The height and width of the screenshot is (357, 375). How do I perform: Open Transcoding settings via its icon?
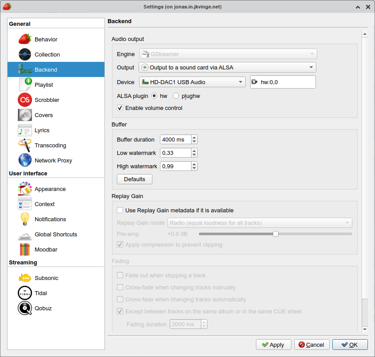tap(25, 145)
